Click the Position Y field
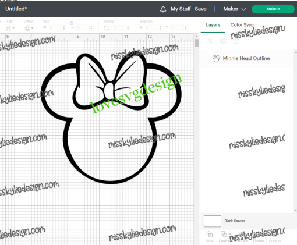The height and width of the screenshot is (245, 297). click(177, 28)
